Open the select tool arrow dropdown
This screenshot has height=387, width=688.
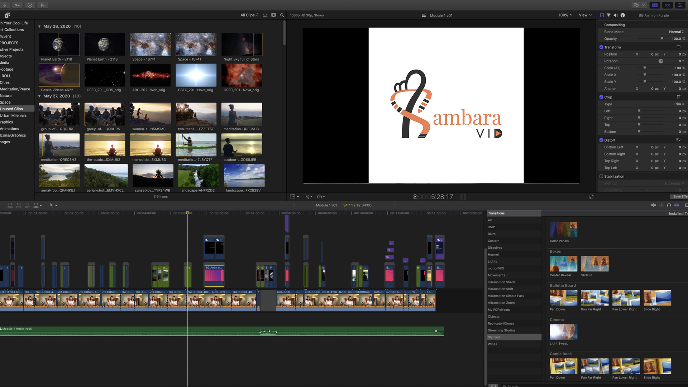click(x=53, y=205)
